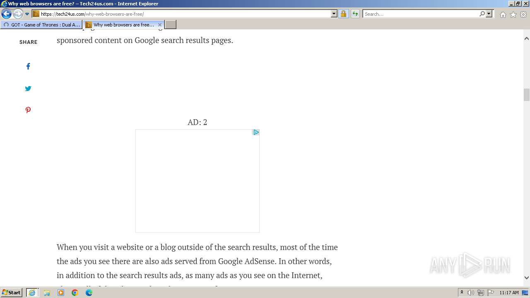Click the AdChoices icon on the ad
This screenshot has width=530, height=298.
coord(256,132)
